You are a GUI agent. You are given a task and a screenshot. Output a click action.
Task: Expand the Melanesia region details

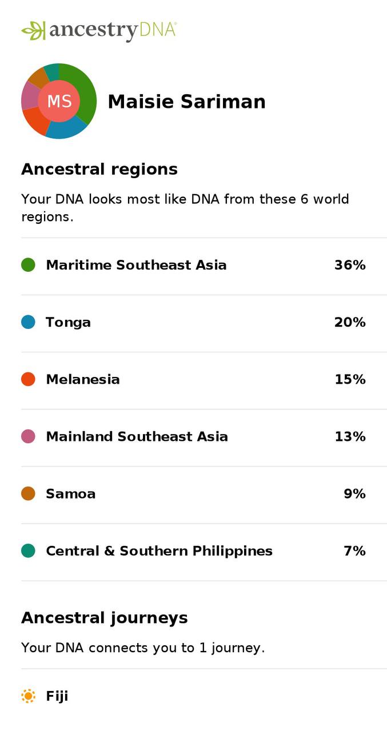81,379
